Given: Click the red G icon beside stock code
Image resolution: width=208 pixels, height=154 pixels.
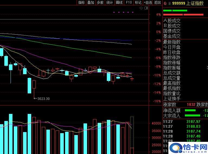Looking at the screenshot, I should [165, 3].
